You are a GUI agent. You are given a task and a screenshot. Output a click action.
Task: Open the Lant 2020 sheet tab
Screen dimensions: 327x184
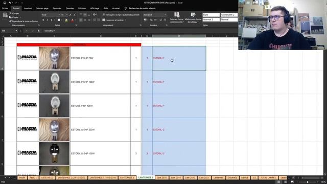pyautogui.click(x=190, y=178)
